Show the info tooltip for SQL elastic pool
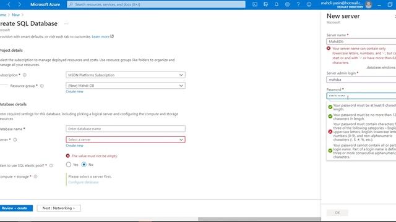The width and height of the screenshot is (396, 222). [51, 166]
